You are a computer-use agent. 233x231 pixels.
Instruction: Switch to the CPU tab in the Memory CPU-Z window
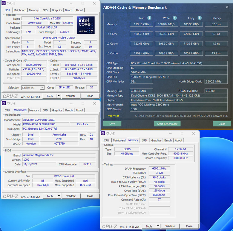[x=106, y=140]
